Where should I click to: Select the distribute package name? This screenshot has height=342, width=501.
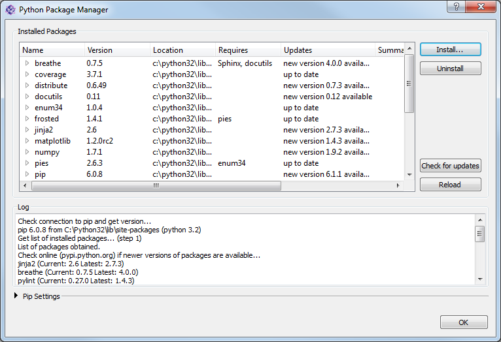pos(51,85)
